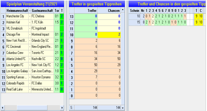207x111 pixels.
Task: Select Houston Dynamo guest team cell
Action: [x=42, y=77]
